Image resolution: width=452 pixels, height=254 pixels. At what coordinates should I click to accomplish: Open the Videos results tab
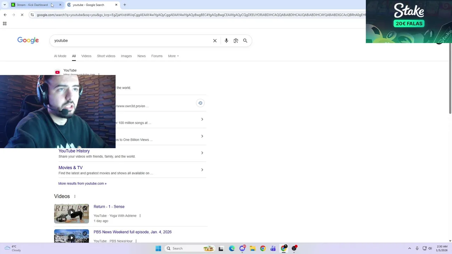click(86, 56)
